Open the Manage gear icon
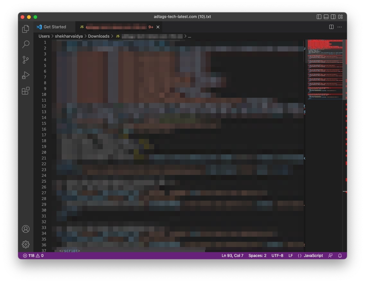This screenshot has height=283, width=365. [26, 244]
